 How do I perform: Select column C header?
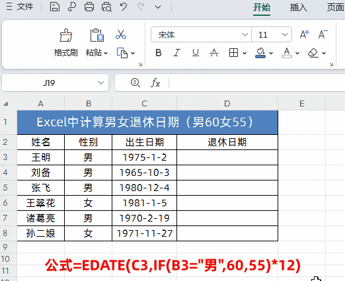click(x=144, y=103)
